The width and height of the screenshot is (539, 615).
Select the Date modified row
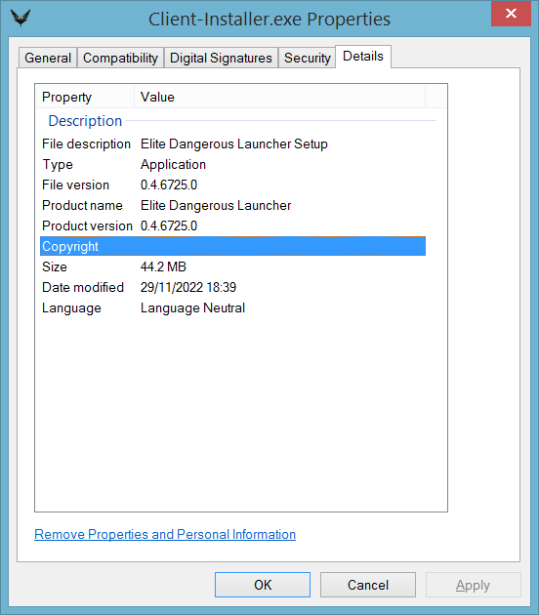[232, 287]
